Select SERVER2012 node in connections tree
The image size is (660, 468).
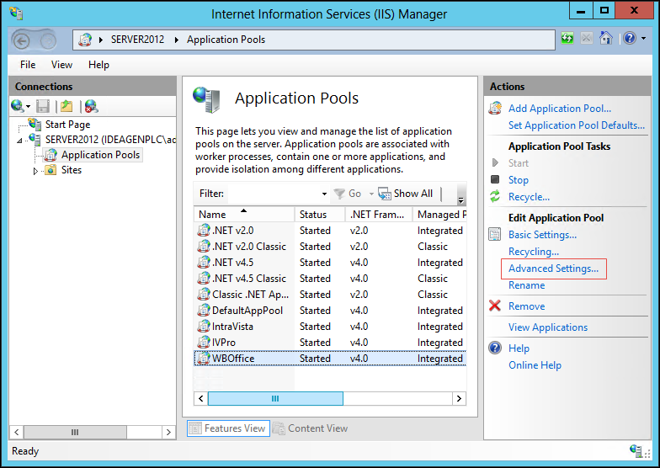point(110,140)
